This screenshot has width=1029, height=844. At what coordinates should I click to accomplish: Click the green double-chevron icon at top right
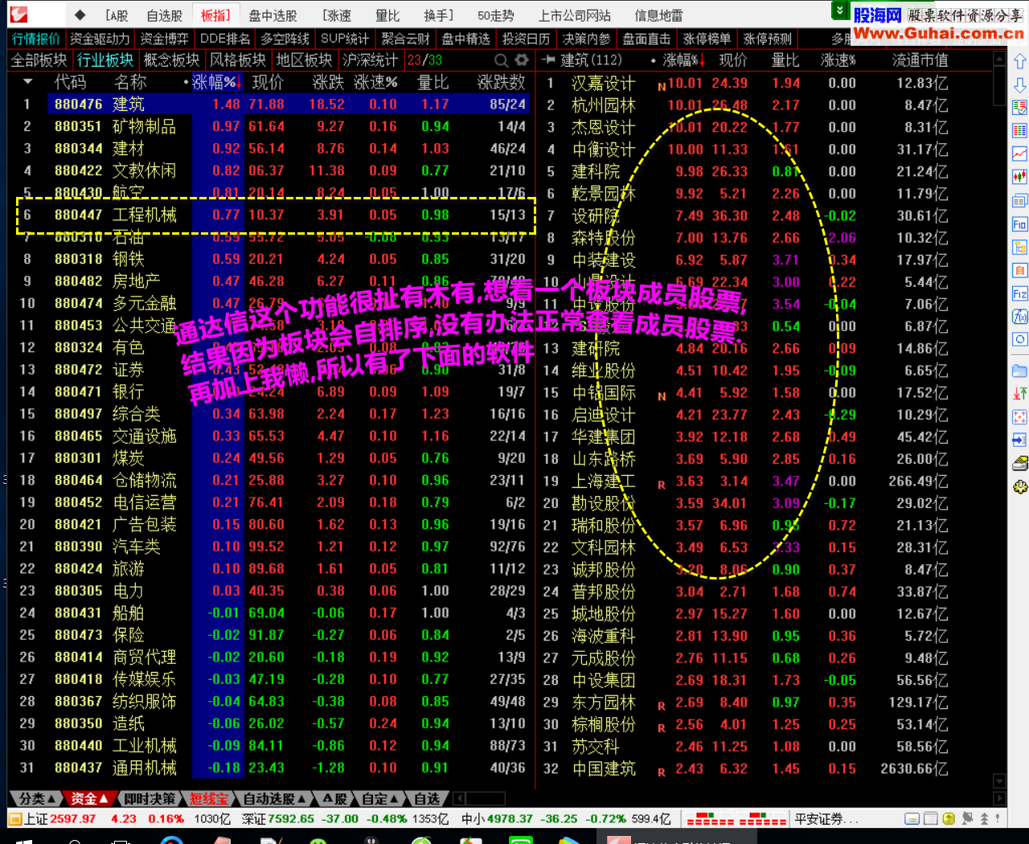839,10
